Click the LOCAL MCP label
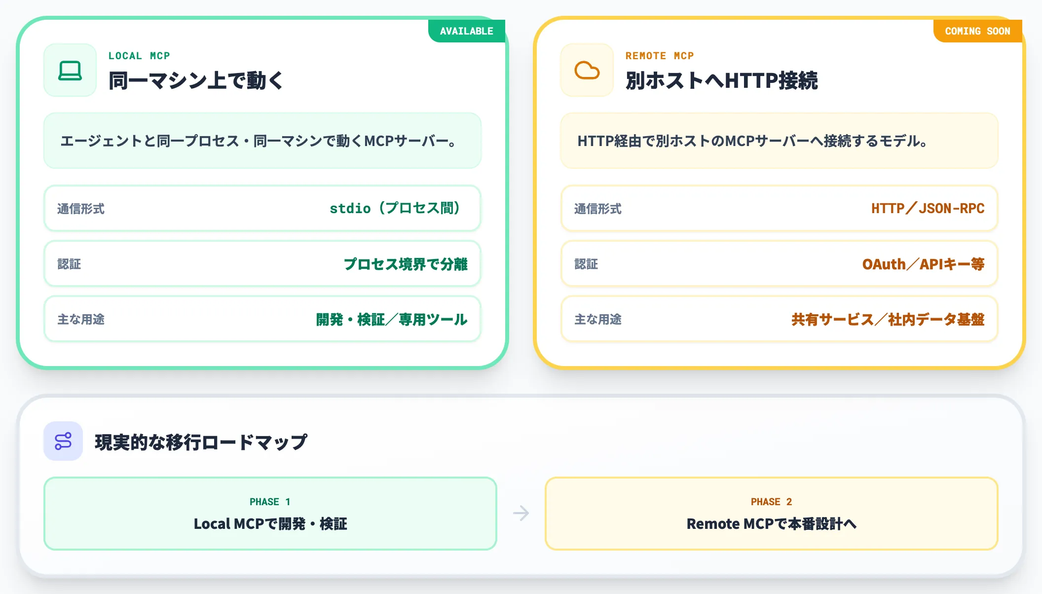 (139, 56)
